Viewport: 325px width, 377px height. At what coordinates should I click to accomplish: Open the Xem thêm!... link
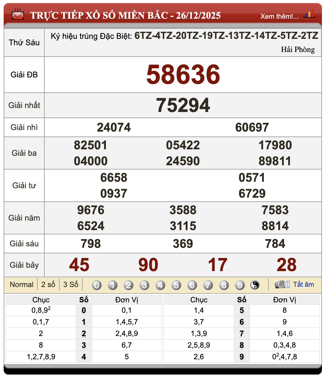(279, 16)
